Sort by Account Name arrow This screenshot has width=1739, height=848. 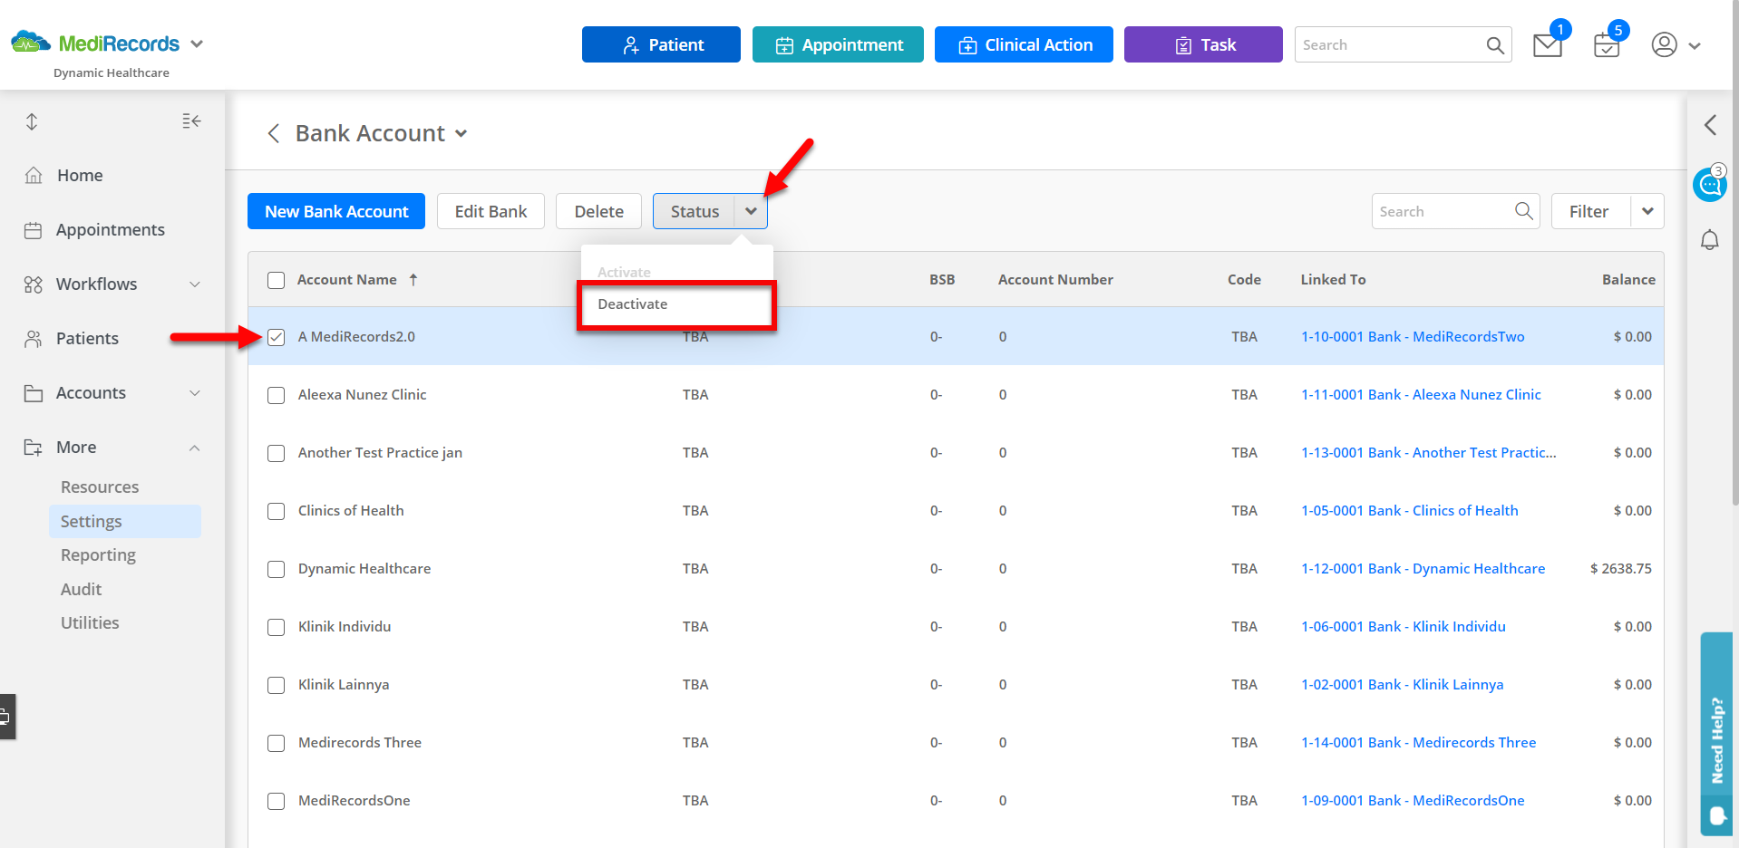(x=413, y=280)
